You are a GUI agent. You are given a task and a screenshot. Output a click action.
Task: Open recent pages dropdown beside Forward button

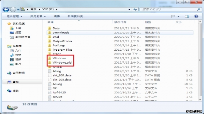click(18, 9)
